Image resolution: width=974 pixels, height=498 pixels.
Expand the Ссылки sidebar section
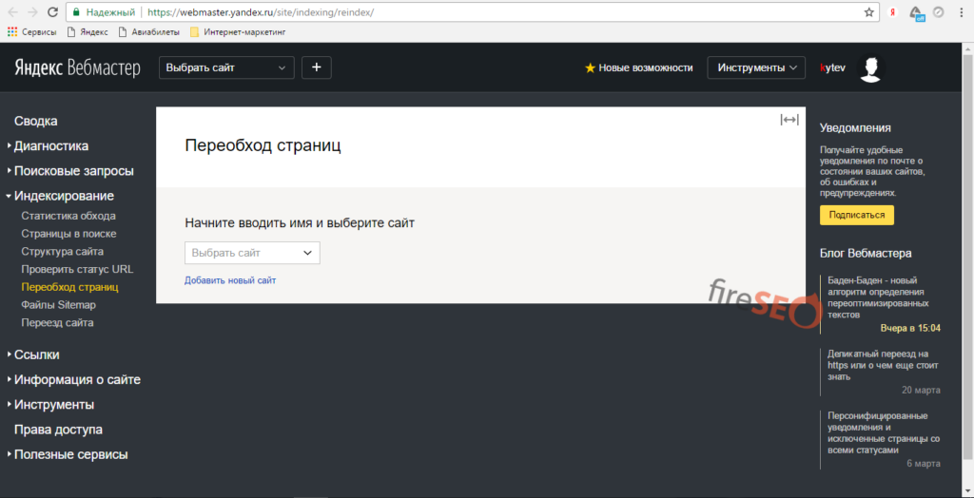pyautogui.click(x=36, y=354)
